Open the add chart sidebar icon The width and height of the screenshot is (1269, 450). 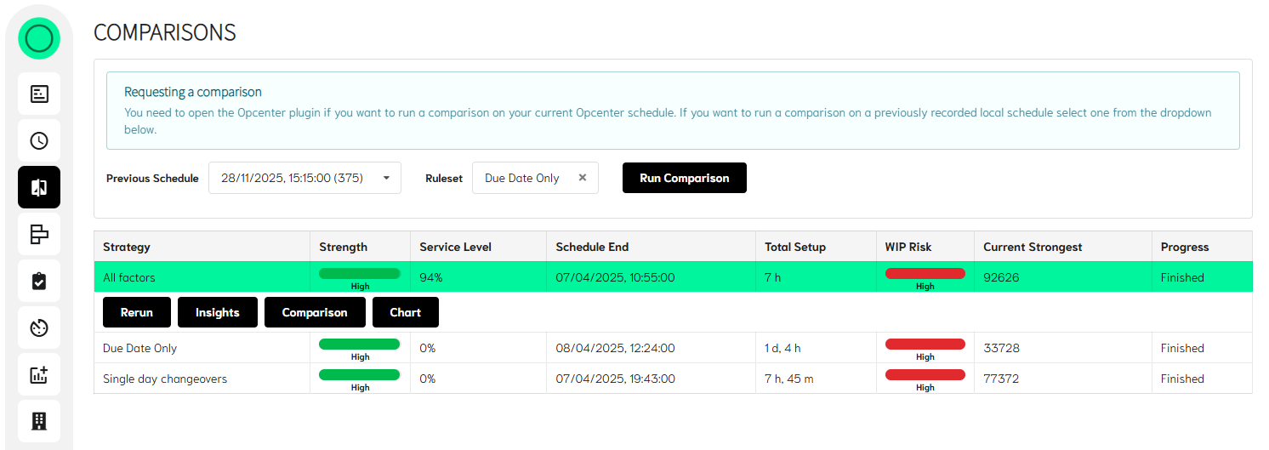point(39,374)
